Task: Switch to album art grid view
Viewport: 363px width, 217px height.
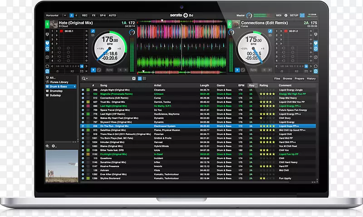Action: [140, 78]
